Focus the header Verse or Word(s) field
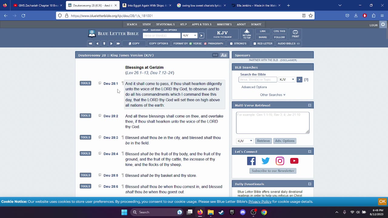The image size is (388, 218). click(x=162, y=36)
